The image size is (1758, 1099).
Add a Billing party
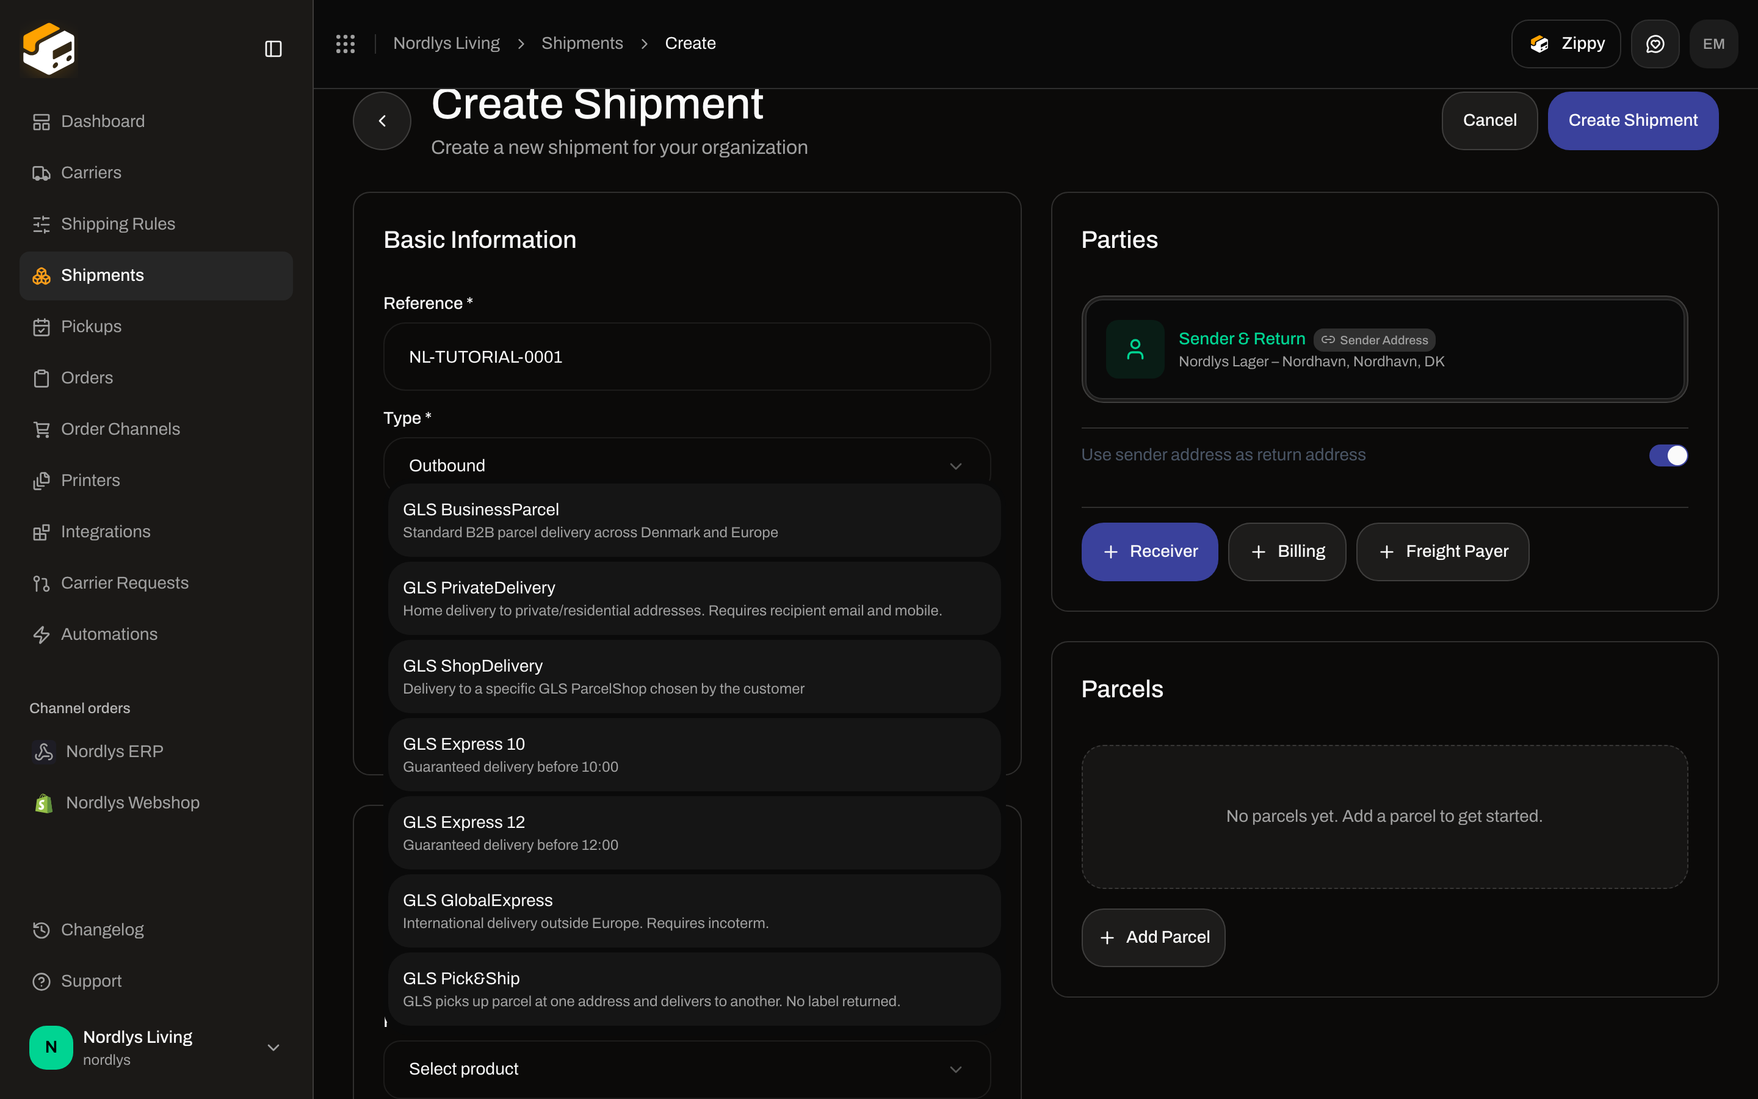1287,552
